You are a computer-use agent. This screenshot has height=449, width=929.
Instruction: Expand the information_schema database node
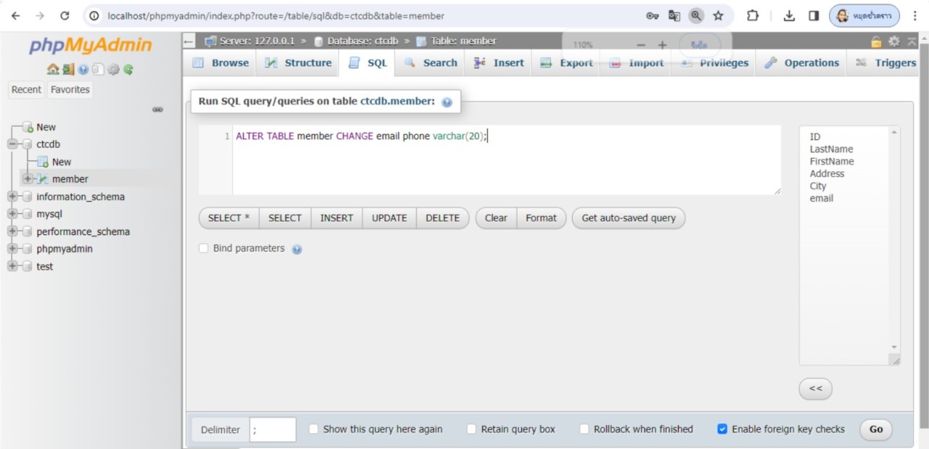click(12, 197)
